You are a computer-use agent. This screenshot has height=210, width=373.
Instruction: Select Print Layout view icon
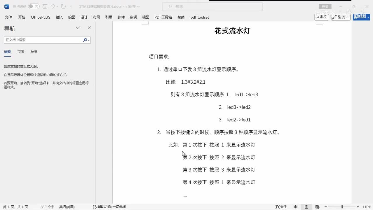click(x=306, y=207)
